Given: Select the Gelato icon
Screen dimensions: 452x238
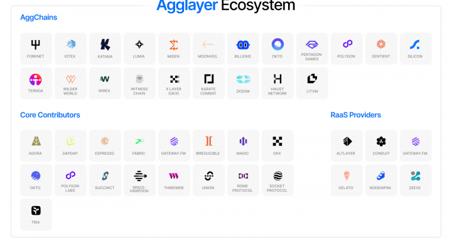Looking at the screenshot, I should 347,175.
